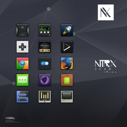The height and width of the screenshot is (127, 127).
Task: Click the blue toggle switch icon
Action: [x=45, y=63]
